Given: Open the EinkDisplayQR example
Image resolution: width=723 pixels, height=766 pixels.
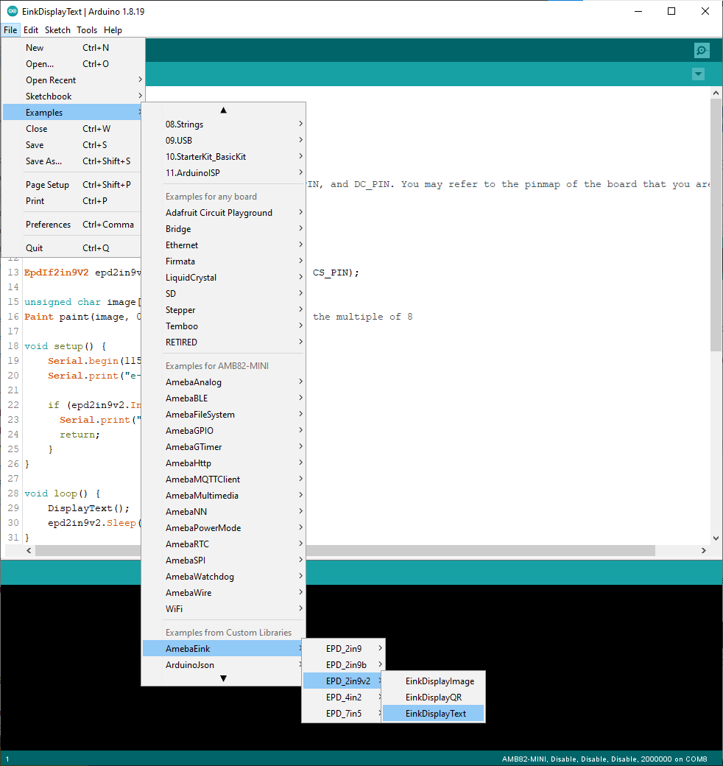Looking at the screenshot, I should [x=433, y=698].
